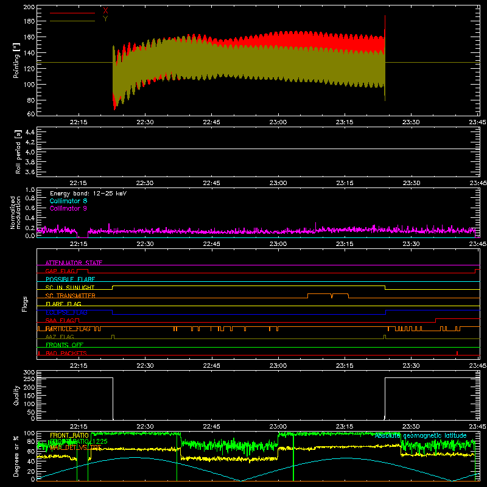Click the olive Y legend line sample
Screen dimensions: 487x487
(x=72, y=21)
